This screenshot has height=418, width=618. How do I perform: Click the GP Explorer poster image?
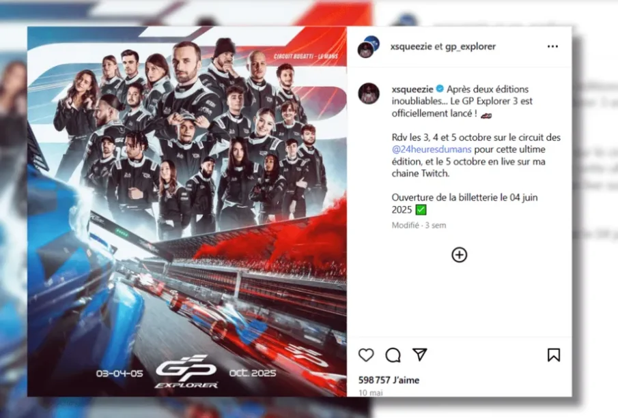point(187,211)
